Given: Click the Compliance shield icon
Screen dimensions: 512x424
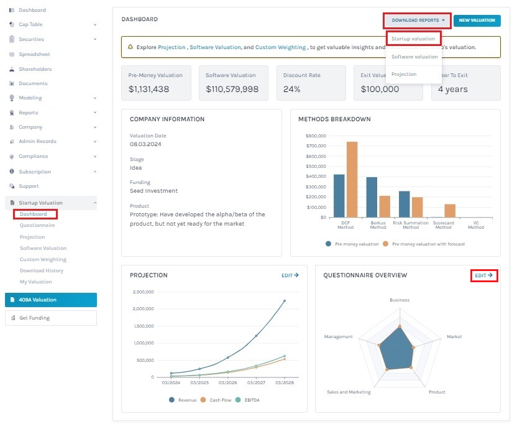Looking at the screenshot, I should pyautogui.click(x=12, y=157).
